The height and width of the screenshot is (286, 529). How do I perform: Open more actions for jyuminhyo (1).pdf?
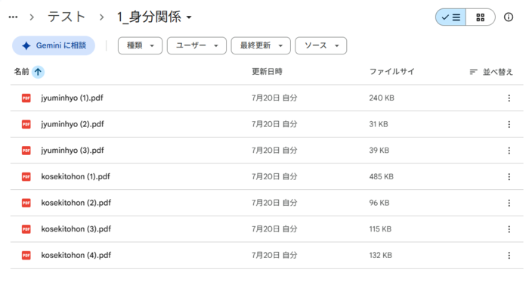click(509, 98)
